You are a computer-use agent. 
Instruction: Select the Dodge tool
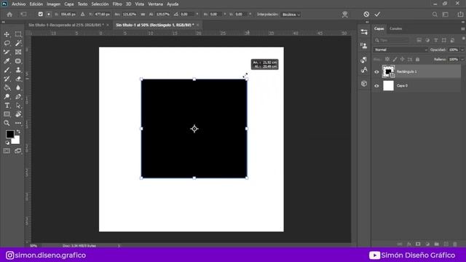click(7, 97)
